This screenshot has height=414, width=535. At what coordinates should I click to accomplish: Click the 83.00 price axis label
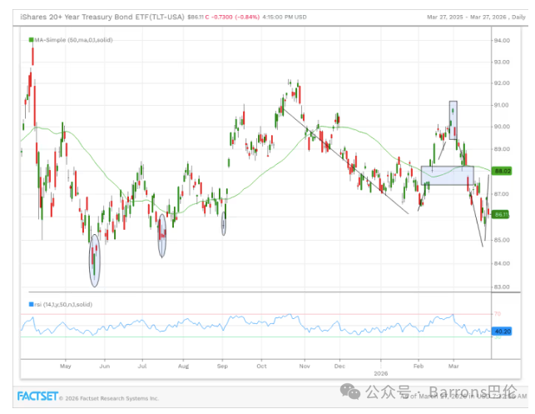point(502,287)
